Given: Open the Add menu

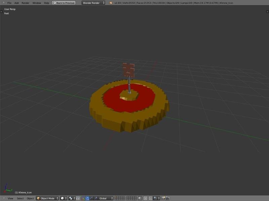Looking at the screenshot, I should click(16, 3).
